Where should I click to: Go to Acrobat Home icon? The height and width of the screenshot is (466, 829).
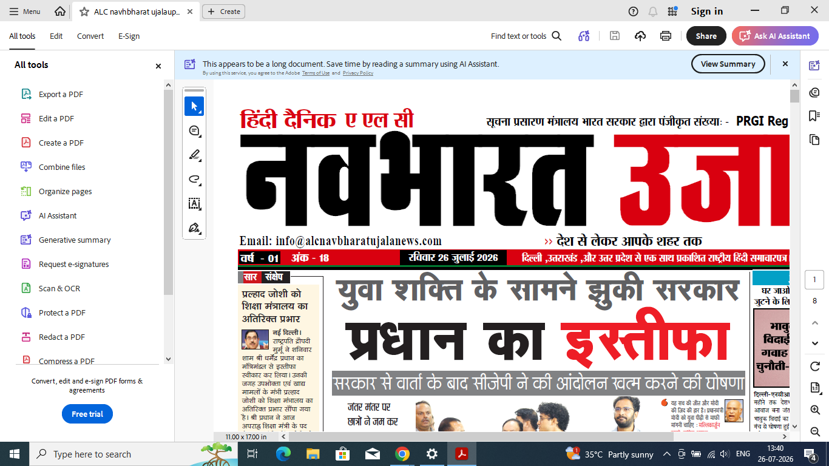[x=60, y=11]
